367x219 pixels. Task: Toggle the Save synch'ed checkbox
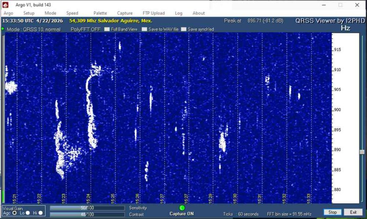(183, 30)
